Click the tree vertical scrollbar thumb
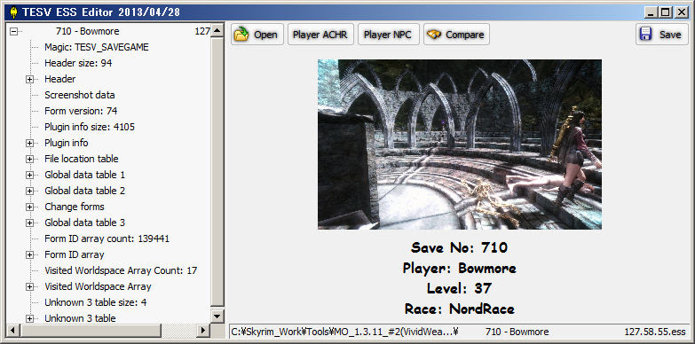 coord(217,172)
